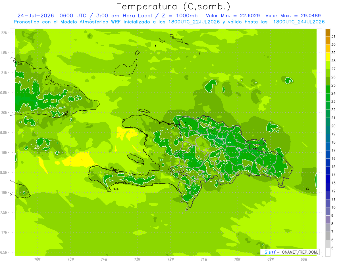Pick the blue swatch between 15 and 16
This screenshot has width=341, height=263.
[x=328, y=163]
